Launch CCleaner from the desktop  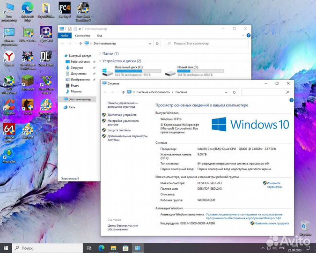9,107
